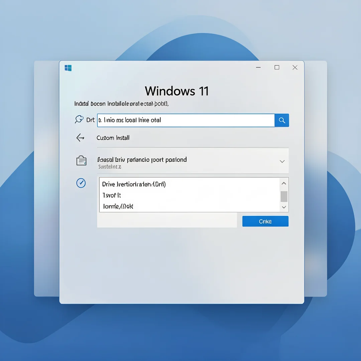Click the empty field left of Cnke button
361x361 pixels.
click(167, 220)
